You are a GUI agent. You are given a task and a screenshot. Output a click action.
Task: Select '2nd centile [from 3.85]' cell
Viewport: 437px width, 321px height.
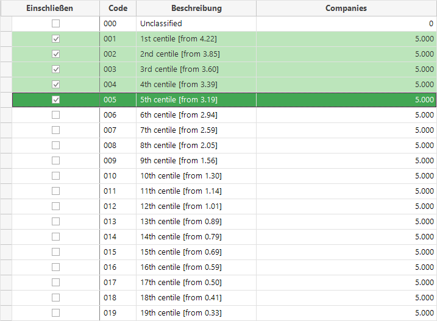pyautogui.click(x=196, y=54)
